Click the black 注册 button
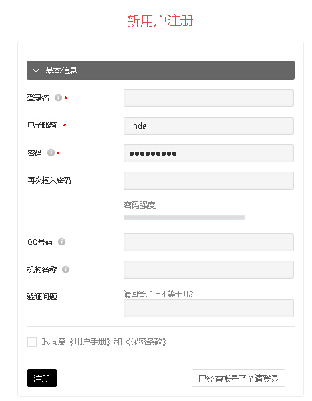This screenshot has height=401, width=312. (42, 378)
